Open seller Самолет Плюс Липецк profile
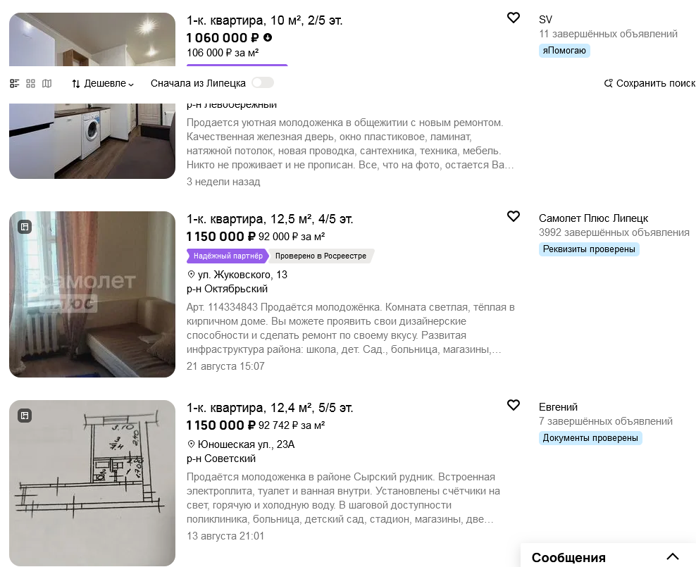The image size is (696, 567). pyautogui.click(x=593, y=218)
